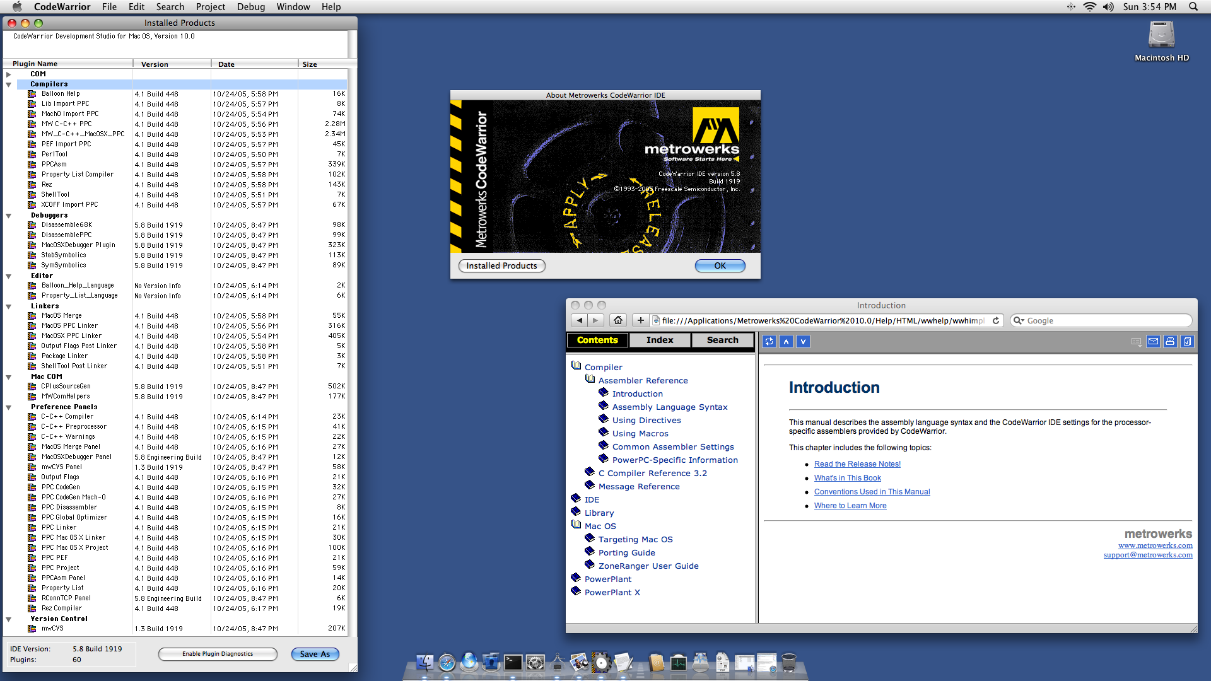The height and width of the screenshot is (681, 1211).
Task: Click the file URL address field
Action: coord(827,320)
